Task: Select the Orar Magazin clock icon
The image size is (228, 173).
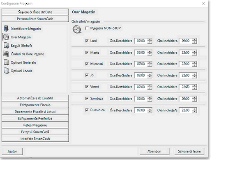Action: tap(6, 37)
